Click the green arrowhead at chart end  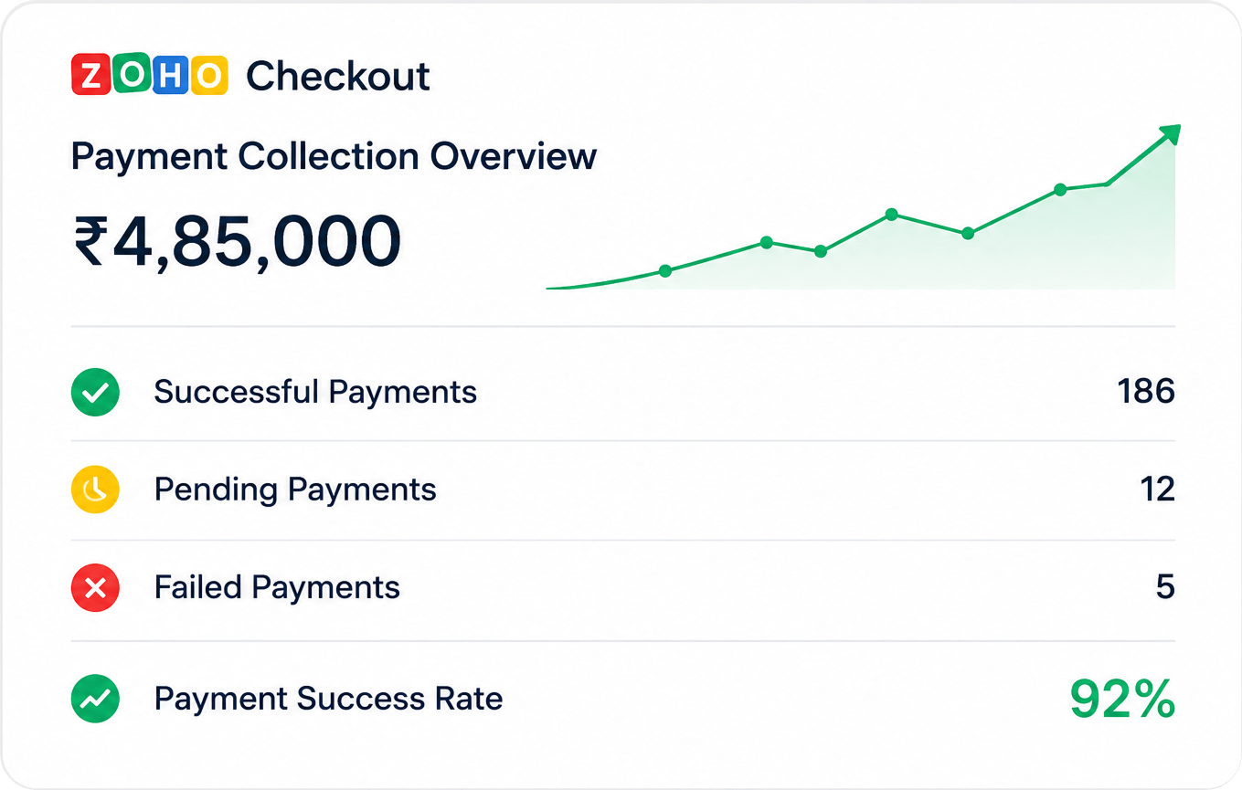pos(1170,135)
